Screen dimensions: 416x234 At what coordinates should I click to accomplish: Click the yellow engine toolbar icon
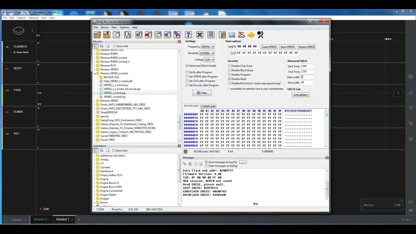pos(251,35)
